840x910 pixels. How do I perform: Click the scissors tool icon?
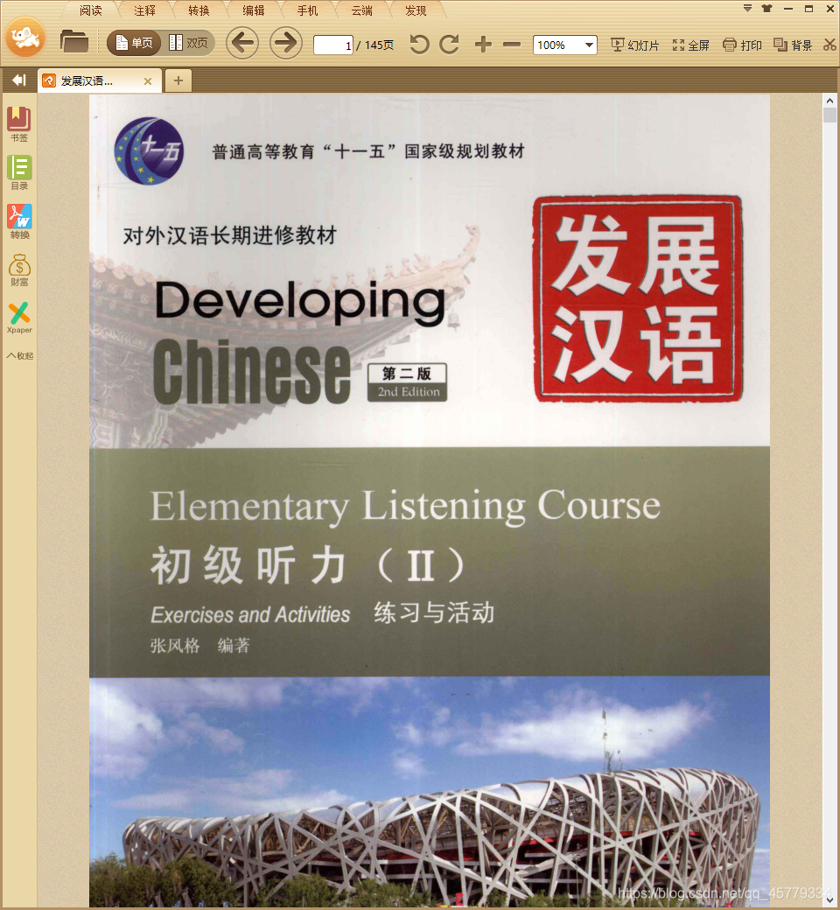point(829,45)
